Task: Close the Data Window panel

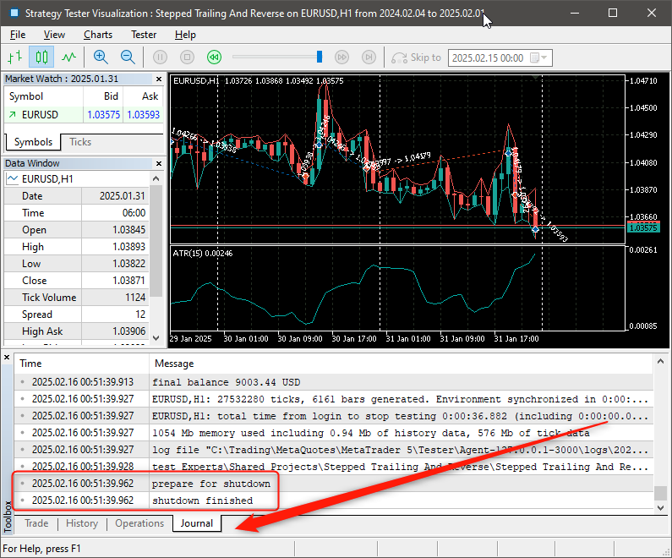Action: pos(159,163)
